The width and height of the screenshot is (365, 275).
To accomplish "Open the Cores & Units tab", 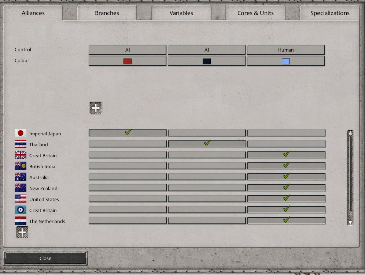I will pyautogui.click(x=255, y=13).
